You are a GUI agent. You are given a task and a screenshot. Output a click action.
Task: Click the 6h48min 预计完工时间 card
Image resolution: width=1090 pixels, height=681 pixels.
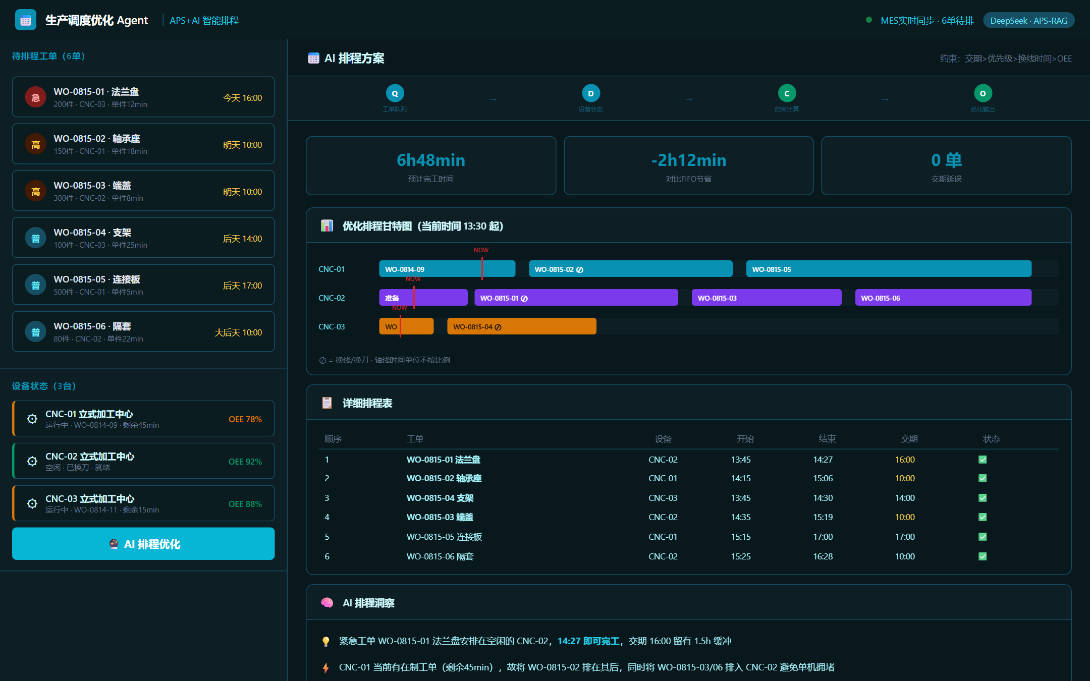coord(431,165)
